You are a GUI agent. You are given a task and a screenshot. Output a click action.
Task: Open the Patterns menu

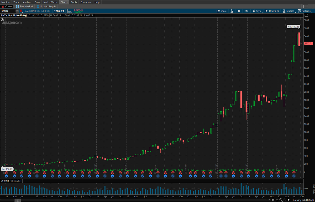click(x=304, y=11)
